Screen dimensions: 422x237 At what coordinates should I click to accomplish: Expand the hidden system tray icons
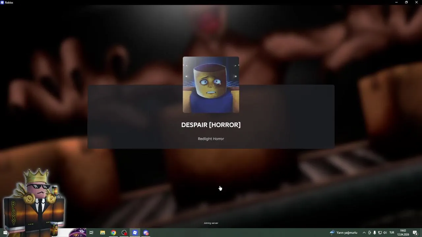364,233
